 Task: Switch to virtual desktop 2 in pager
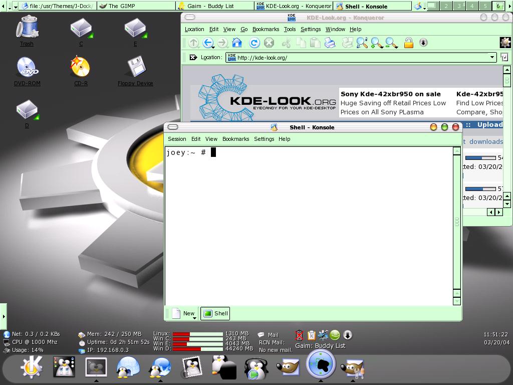(x=446, y=6)
